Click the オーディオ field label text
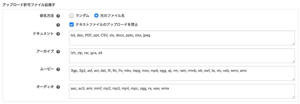The height and width of the screenshot is (104, 300). coord(45,87)
